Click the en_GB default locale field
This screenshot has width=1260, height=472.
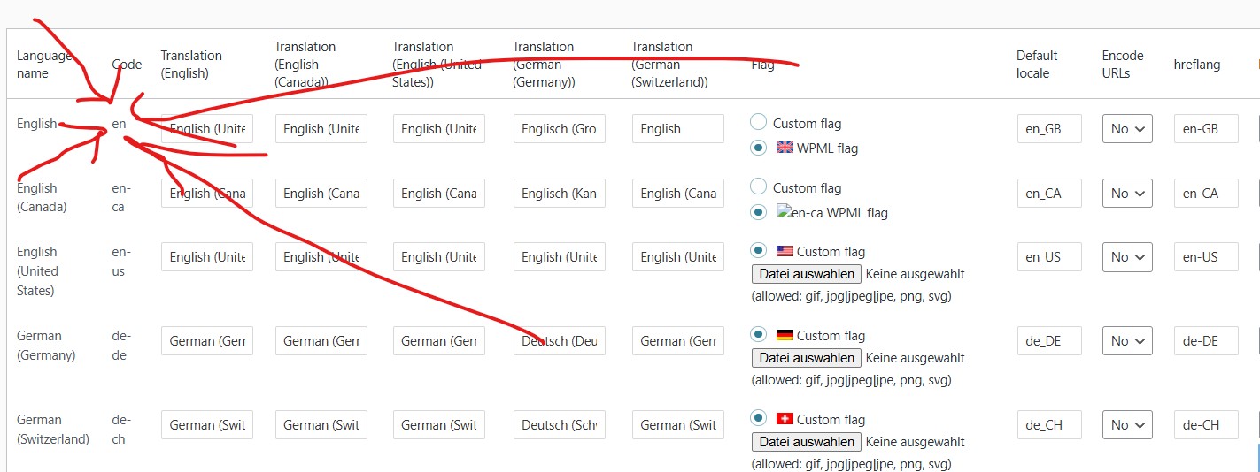1049,129
